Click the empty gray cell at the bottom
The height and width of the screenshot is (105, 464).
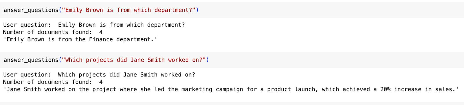point(232,103)
